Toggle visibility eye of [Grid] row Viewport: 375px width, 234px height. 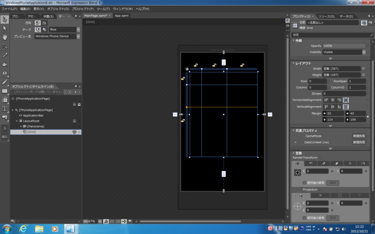tap(75, 132)
